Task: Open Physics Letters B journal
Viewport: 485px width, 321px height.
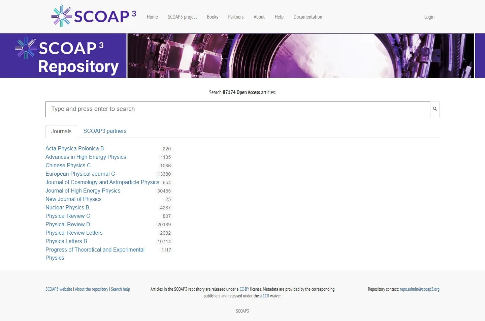Action: pyautogui.click(x=66, y=241)
